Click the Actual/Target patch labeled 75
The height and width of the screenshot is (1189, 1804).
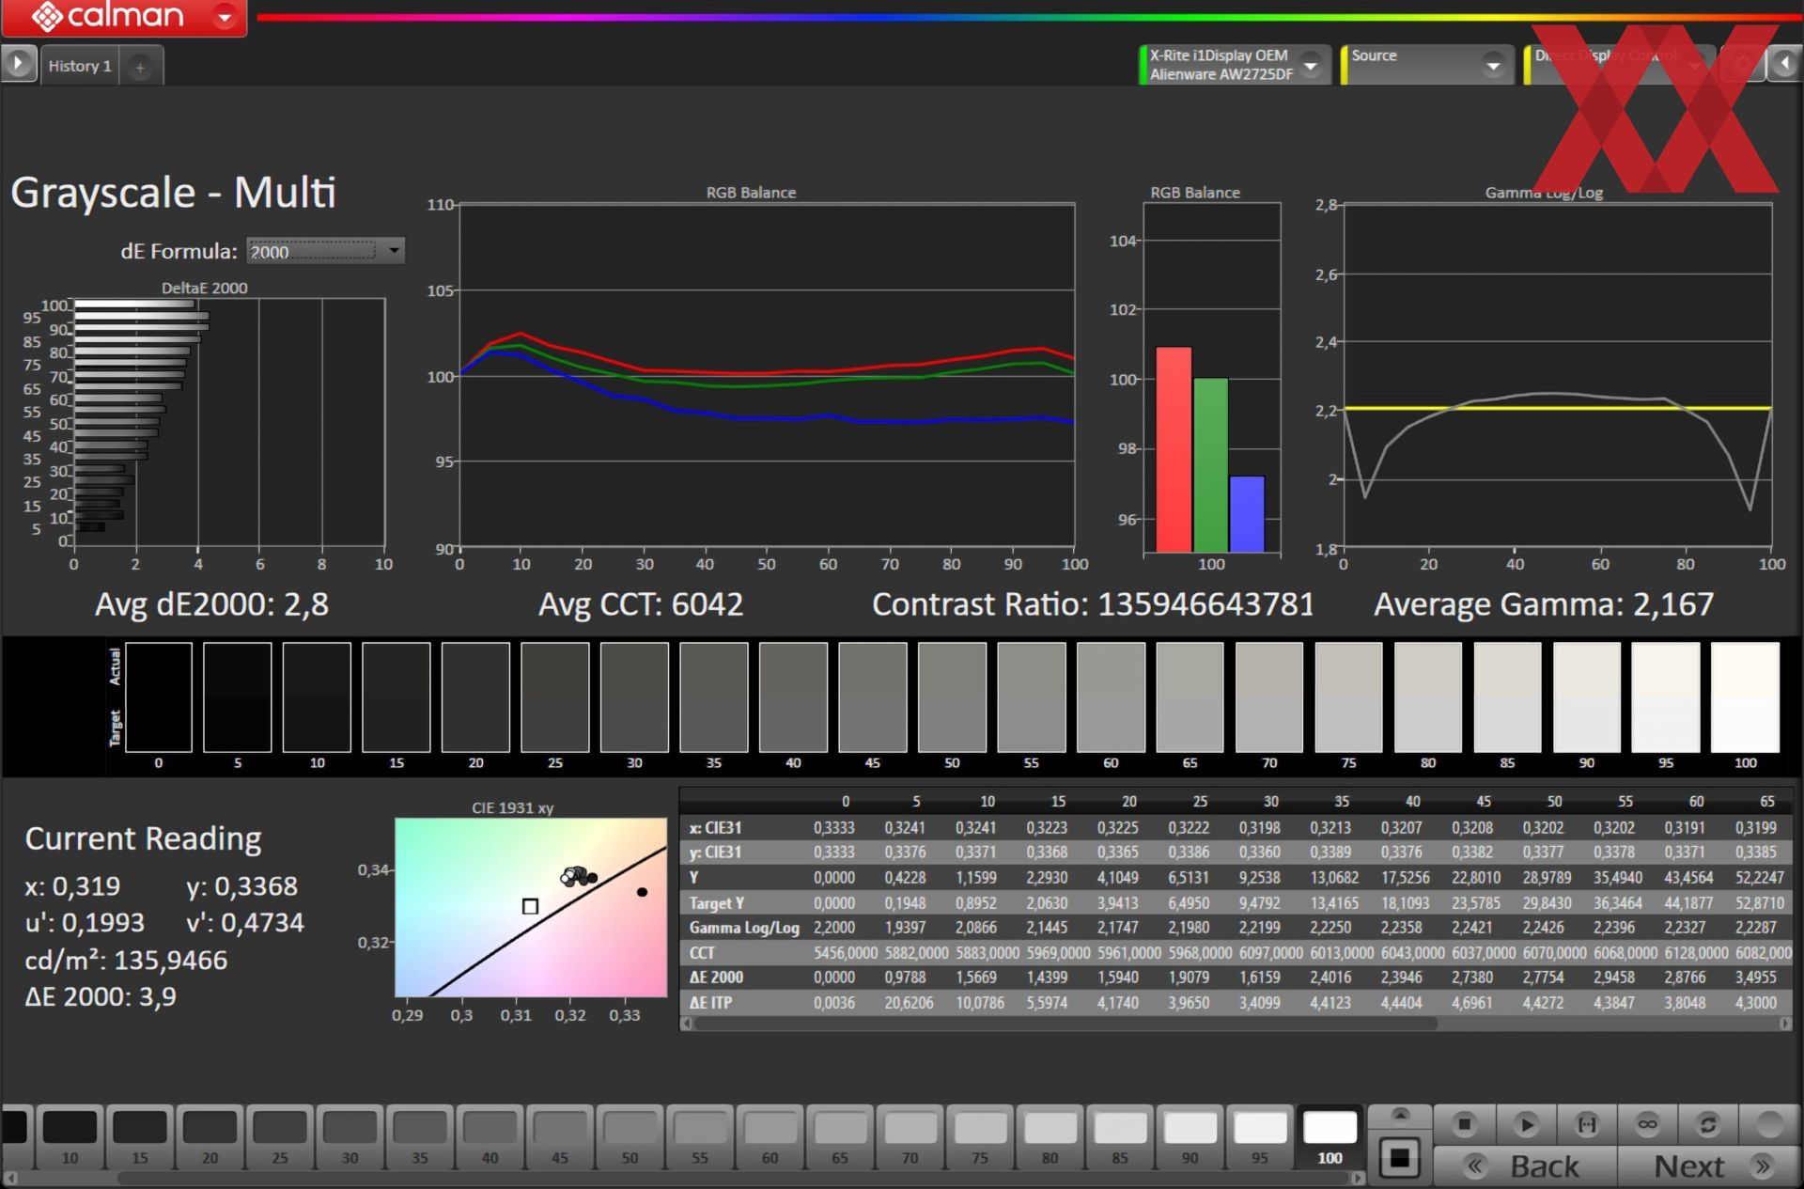point(1348,697)
